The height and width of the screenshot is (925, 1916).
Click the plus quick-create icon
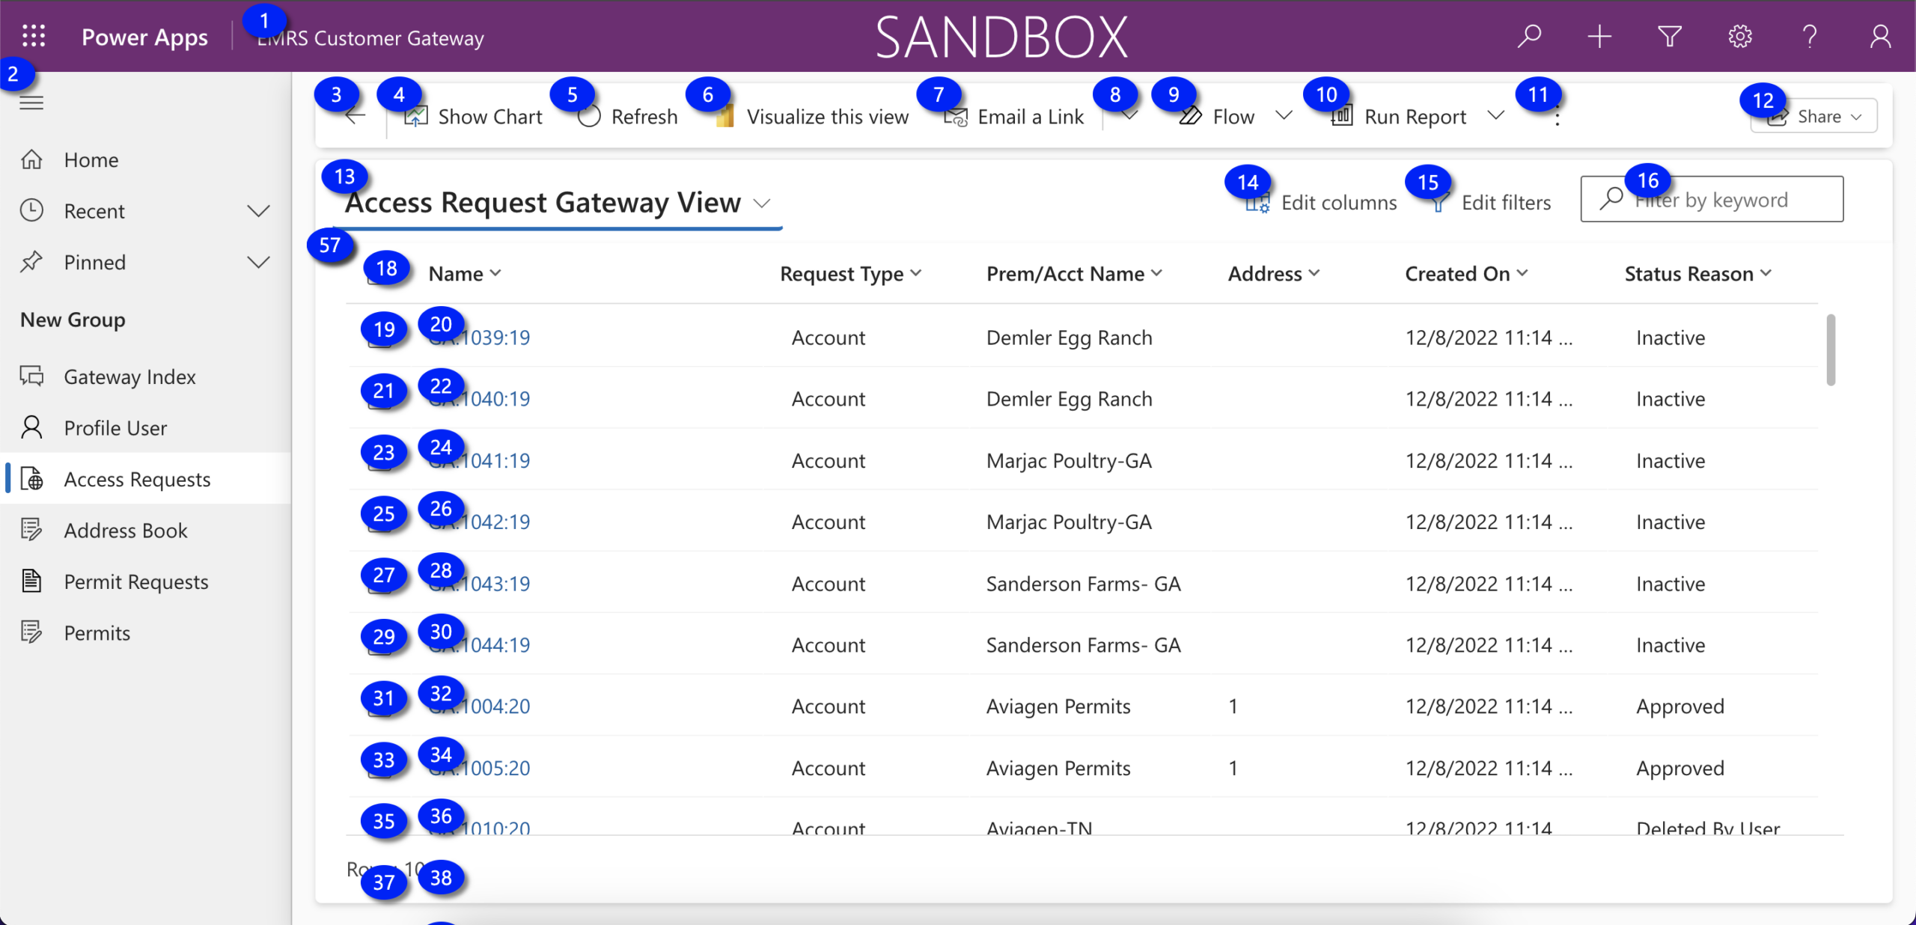(x=1599, y=36)
